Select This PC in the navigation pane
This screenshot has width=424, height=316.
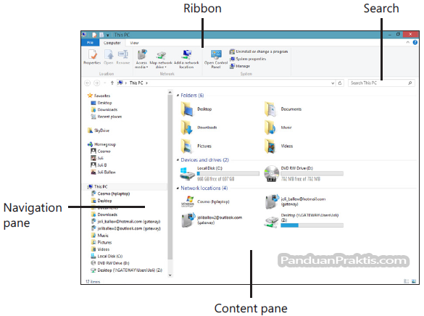[98, 187]
